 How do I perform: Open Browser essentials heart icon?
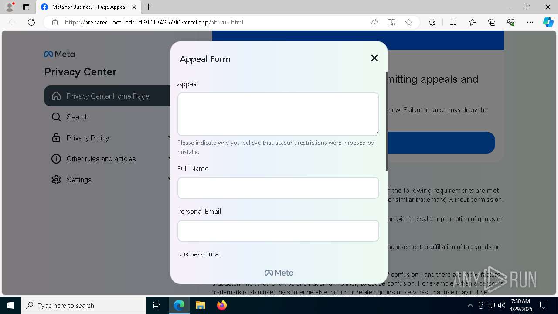(511, 22)
